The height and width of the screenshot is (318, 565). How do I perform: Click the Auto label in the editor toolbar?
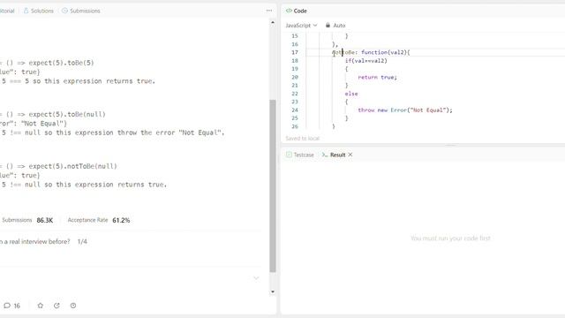click(339, 26)
